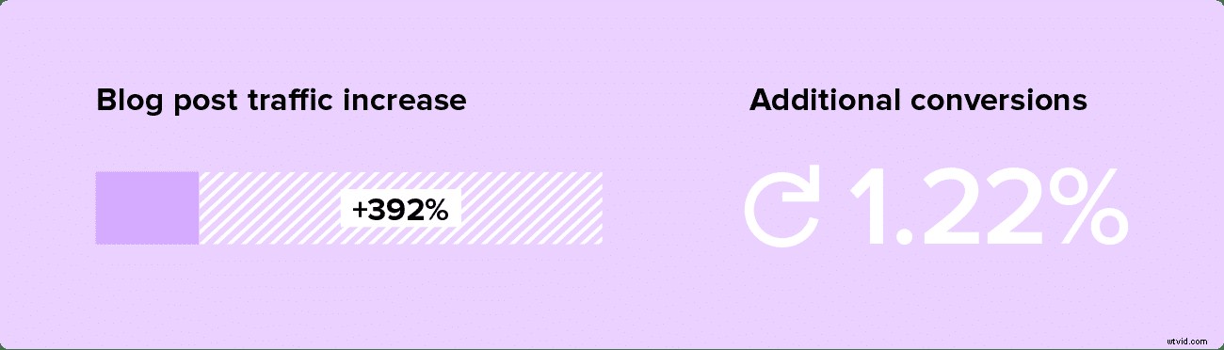The width and height of the screenshot is (1224, 350).
Task: Click the striped hatched portion of bar
Action: tap(400, 208)
